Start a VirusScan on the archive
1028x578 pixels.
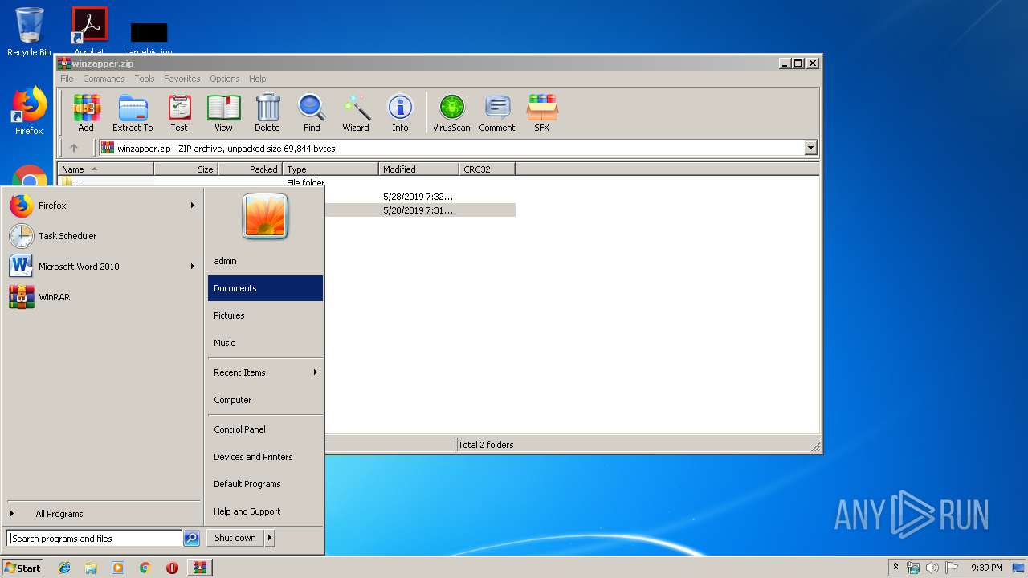451,112
